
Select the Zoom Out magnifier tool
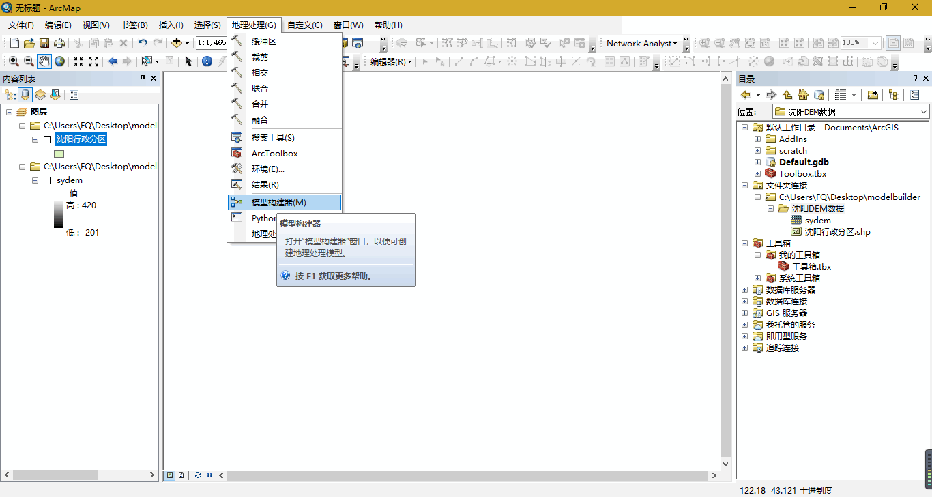coord(29,61)
